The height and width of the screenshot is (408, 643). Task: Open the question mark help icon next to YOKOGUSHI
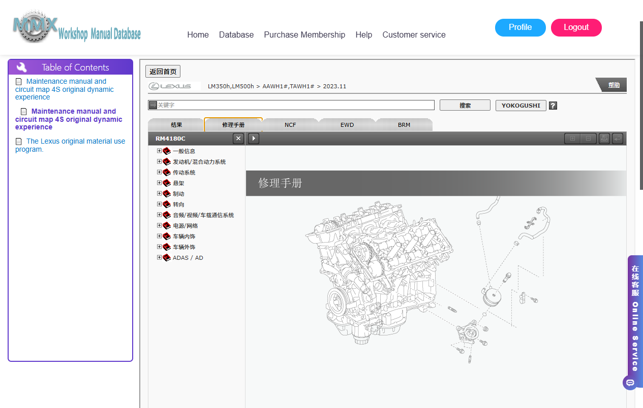tap(553, 106)
